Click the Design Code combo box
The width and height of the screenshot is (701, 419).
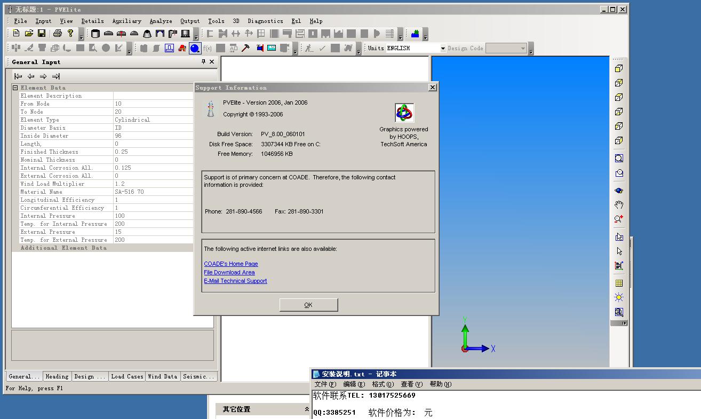tap(506, 48)
